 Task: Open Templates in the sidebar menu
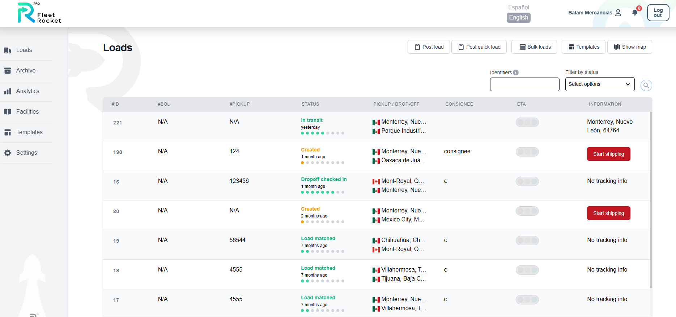pos(29,132)
